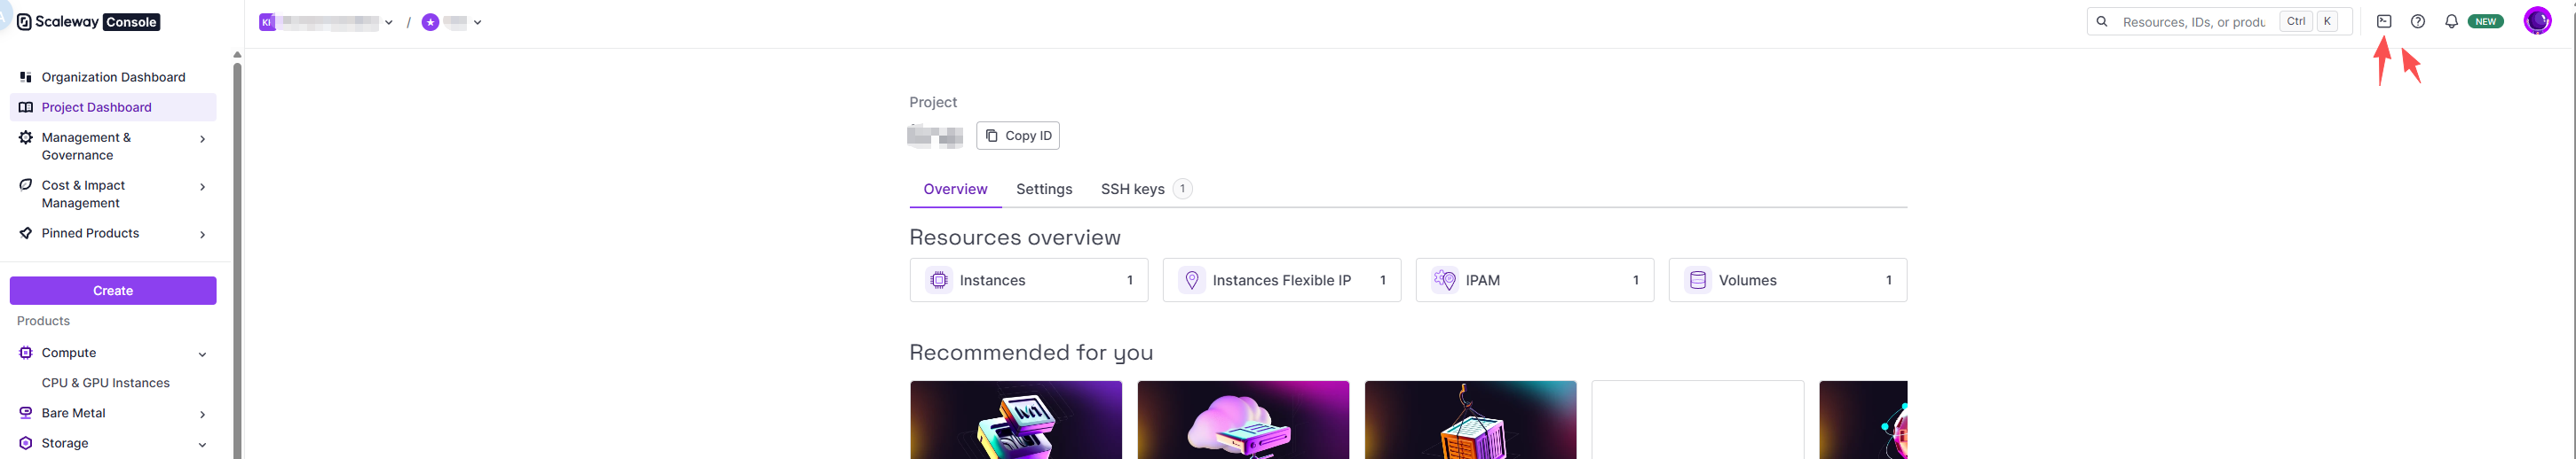Open Project Dashboard menu item

113,106
